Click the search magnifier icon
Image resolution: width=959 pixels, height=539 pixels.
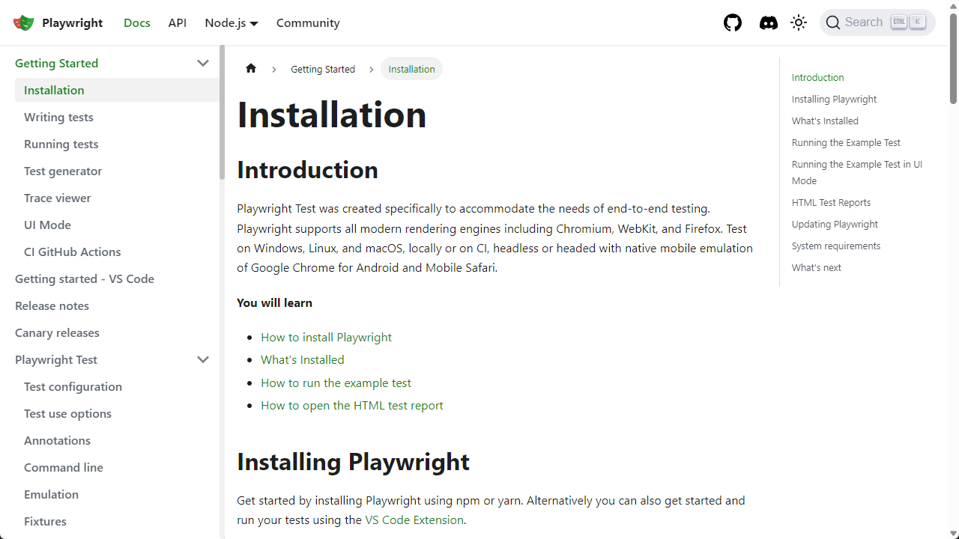pyautogui.click(x=833, y=22)
